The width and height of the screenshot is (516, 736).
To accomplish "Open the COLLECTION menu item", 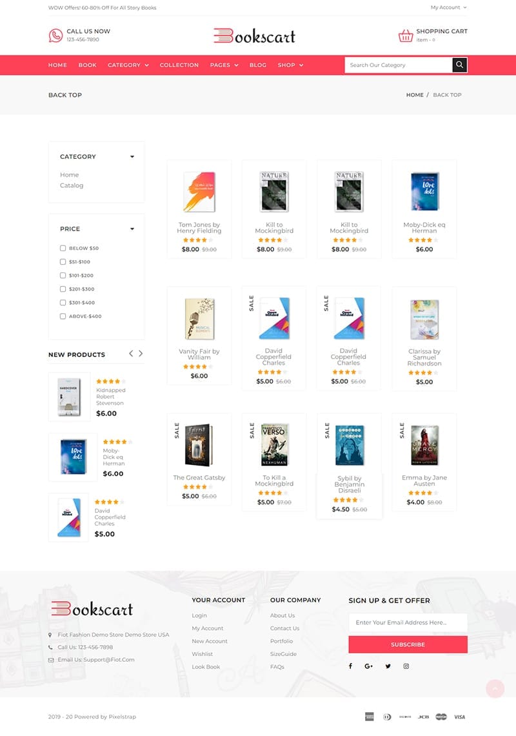I will pos(179,65).
